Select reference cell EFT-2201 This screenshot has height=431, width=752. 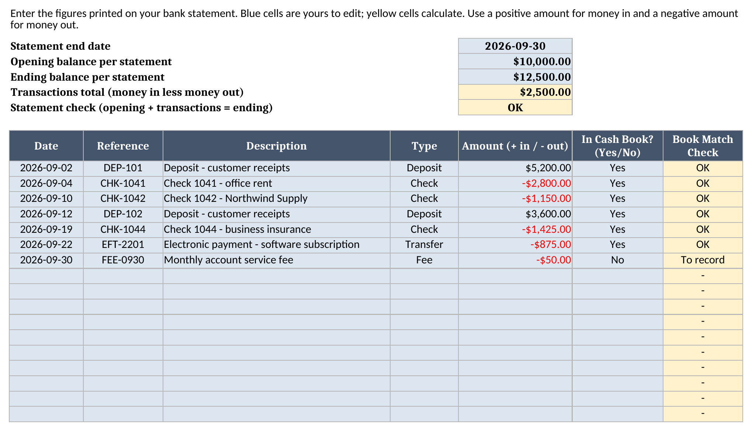pos(123,245)
